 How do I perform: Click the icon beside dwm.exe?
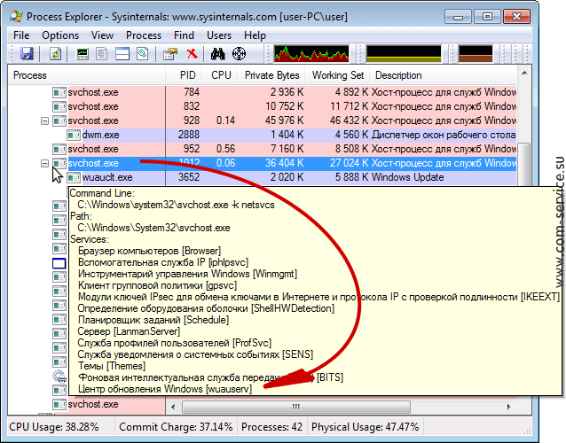point(74,136)
